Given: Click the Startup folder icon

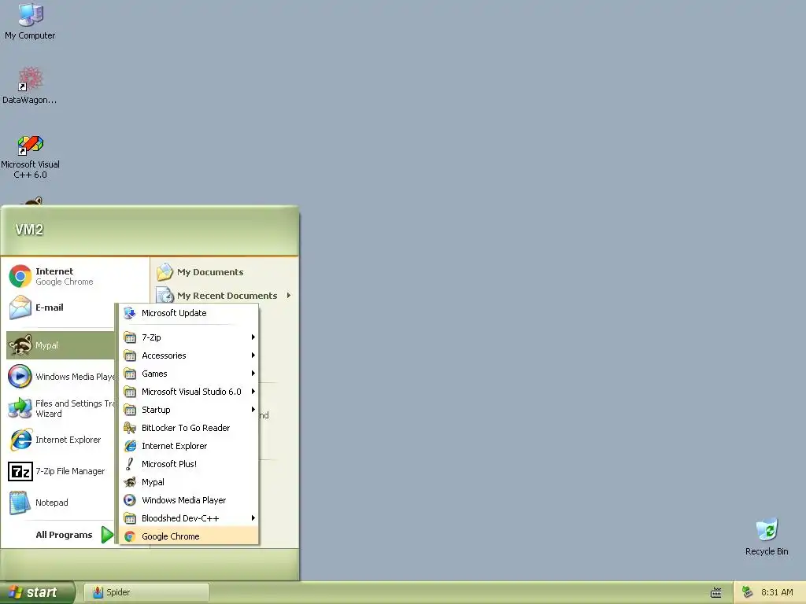Looking at the screenshot, I should click(130, 410).
